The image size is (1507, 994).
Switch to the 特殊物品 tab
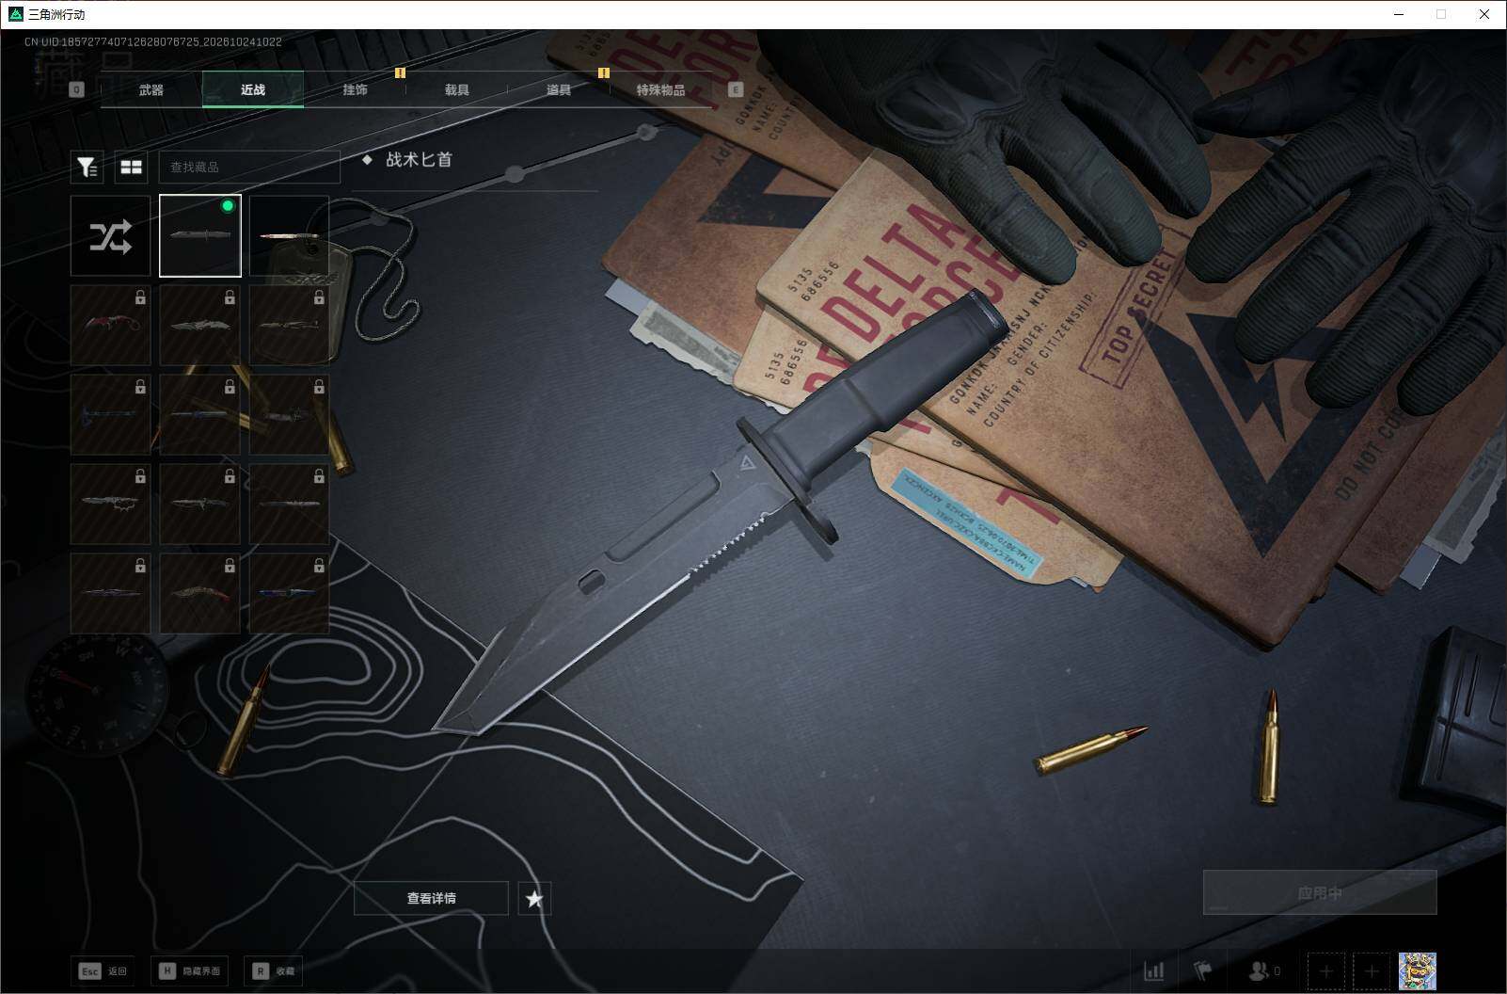point(660,89)
